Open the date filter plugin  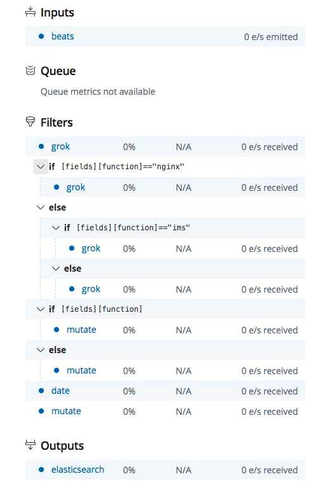click(x=60, y=391)
